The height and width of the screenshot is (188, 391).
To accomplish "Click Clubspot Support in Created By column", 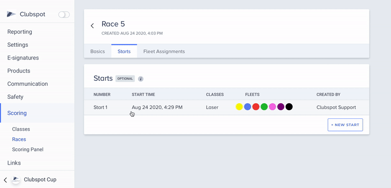I will click(x=336, y=108).
